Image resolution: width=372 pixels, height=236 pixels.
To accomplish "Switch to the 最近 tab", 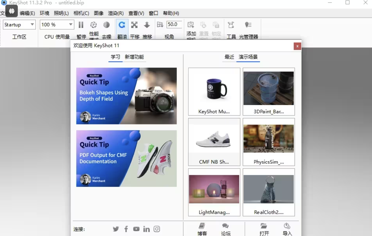I will tap(229, 57).
